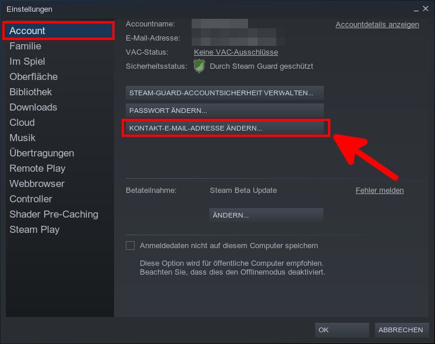This screenshot has width=435, height=344.
Task: Click 'Steam-Guard-Accountsicherheit verwalten...' button
Action: pos(225,93)
